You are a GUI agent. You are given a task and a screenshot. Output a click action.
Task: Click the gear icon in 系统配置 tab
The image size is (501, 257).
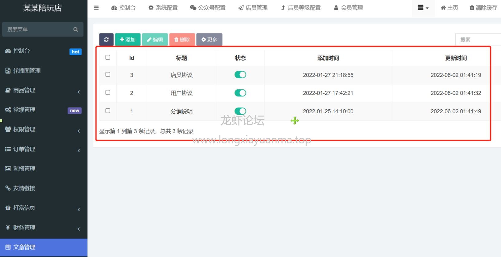tap(151, 8)
